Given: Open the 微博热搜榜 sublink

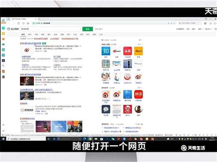Looking at the screenshot, I should [26, 56].
